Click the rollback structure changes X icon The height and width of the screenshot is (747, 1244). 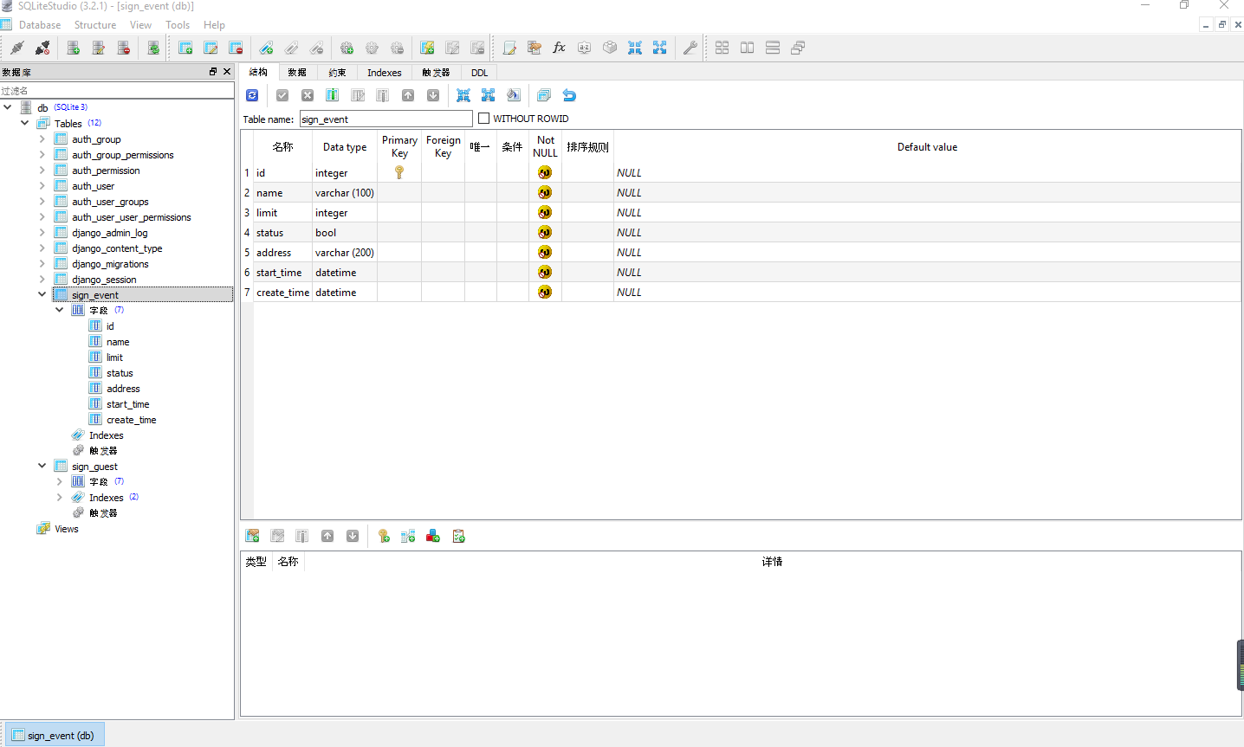point(308,95)
